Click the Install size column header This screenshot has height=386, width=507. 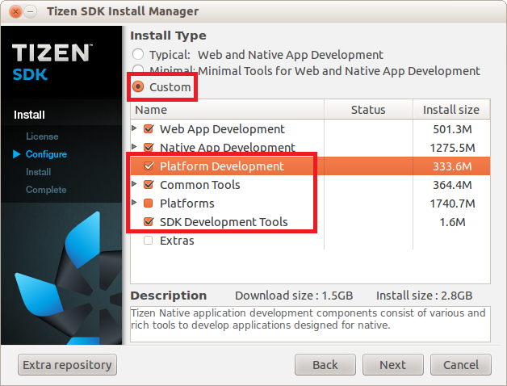[451, 110]
